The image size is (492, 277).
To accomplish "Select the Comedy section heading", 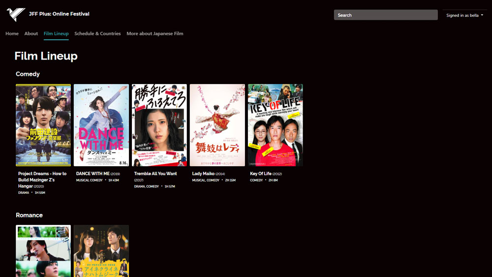I will tap(28, 74).
